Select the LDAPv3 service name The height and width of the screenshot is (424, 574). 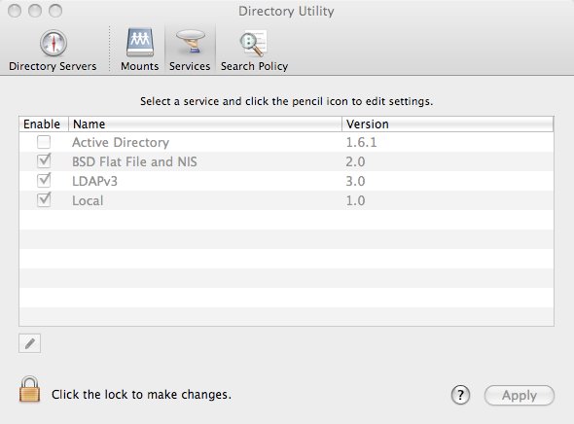pyautogui.click(x=94, y=181)
